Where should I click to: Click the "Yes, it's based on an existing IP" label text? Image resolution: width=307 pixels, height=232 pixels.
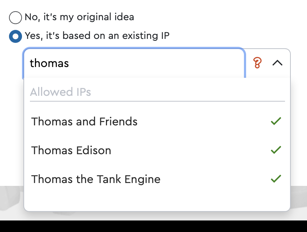coord(97,36)
